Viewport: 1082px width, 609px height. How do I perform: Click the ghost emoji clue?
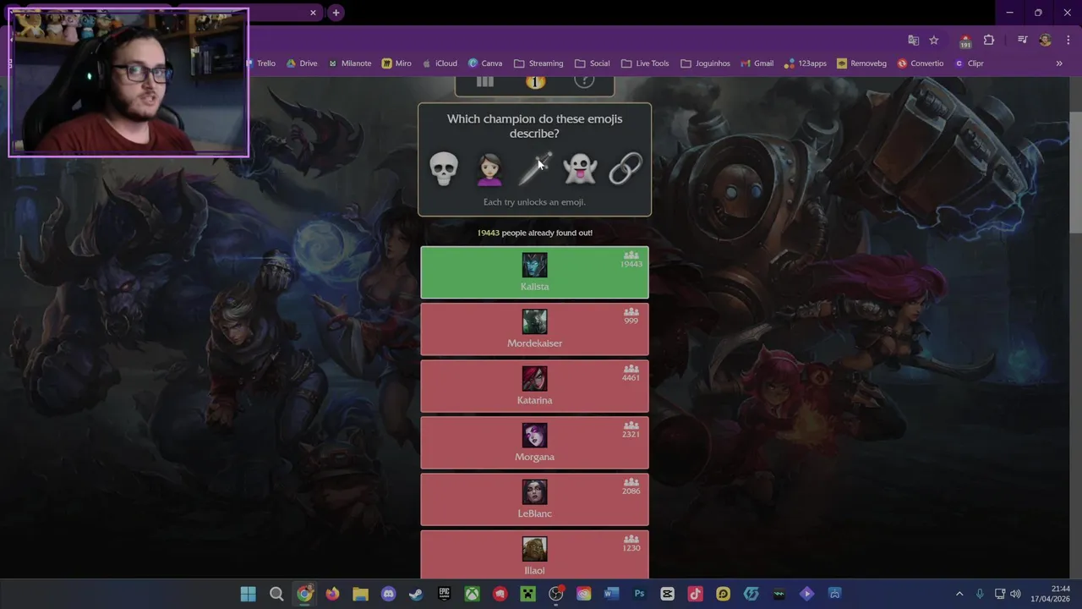coord(580,168)
